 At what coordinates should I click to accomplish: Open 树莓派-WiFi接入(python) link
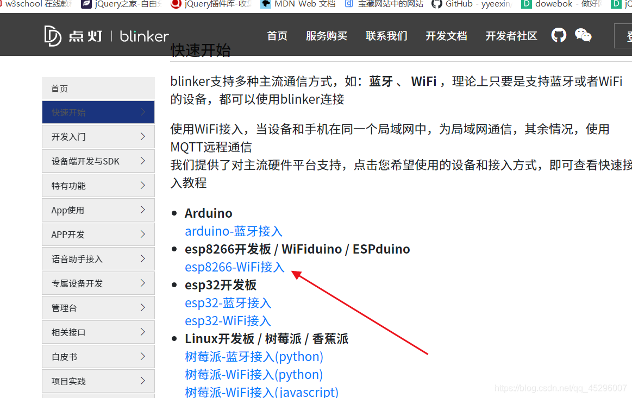(254, 375)
